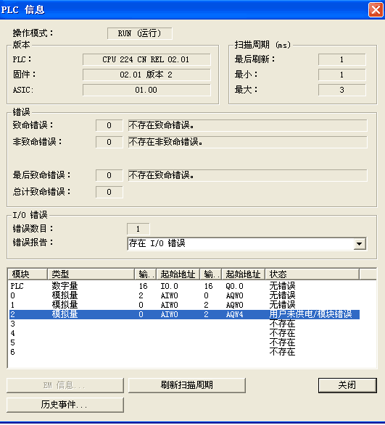Click the RUN (运行) operating mode field
Screen dimensions: 385x425
[139, 33]
